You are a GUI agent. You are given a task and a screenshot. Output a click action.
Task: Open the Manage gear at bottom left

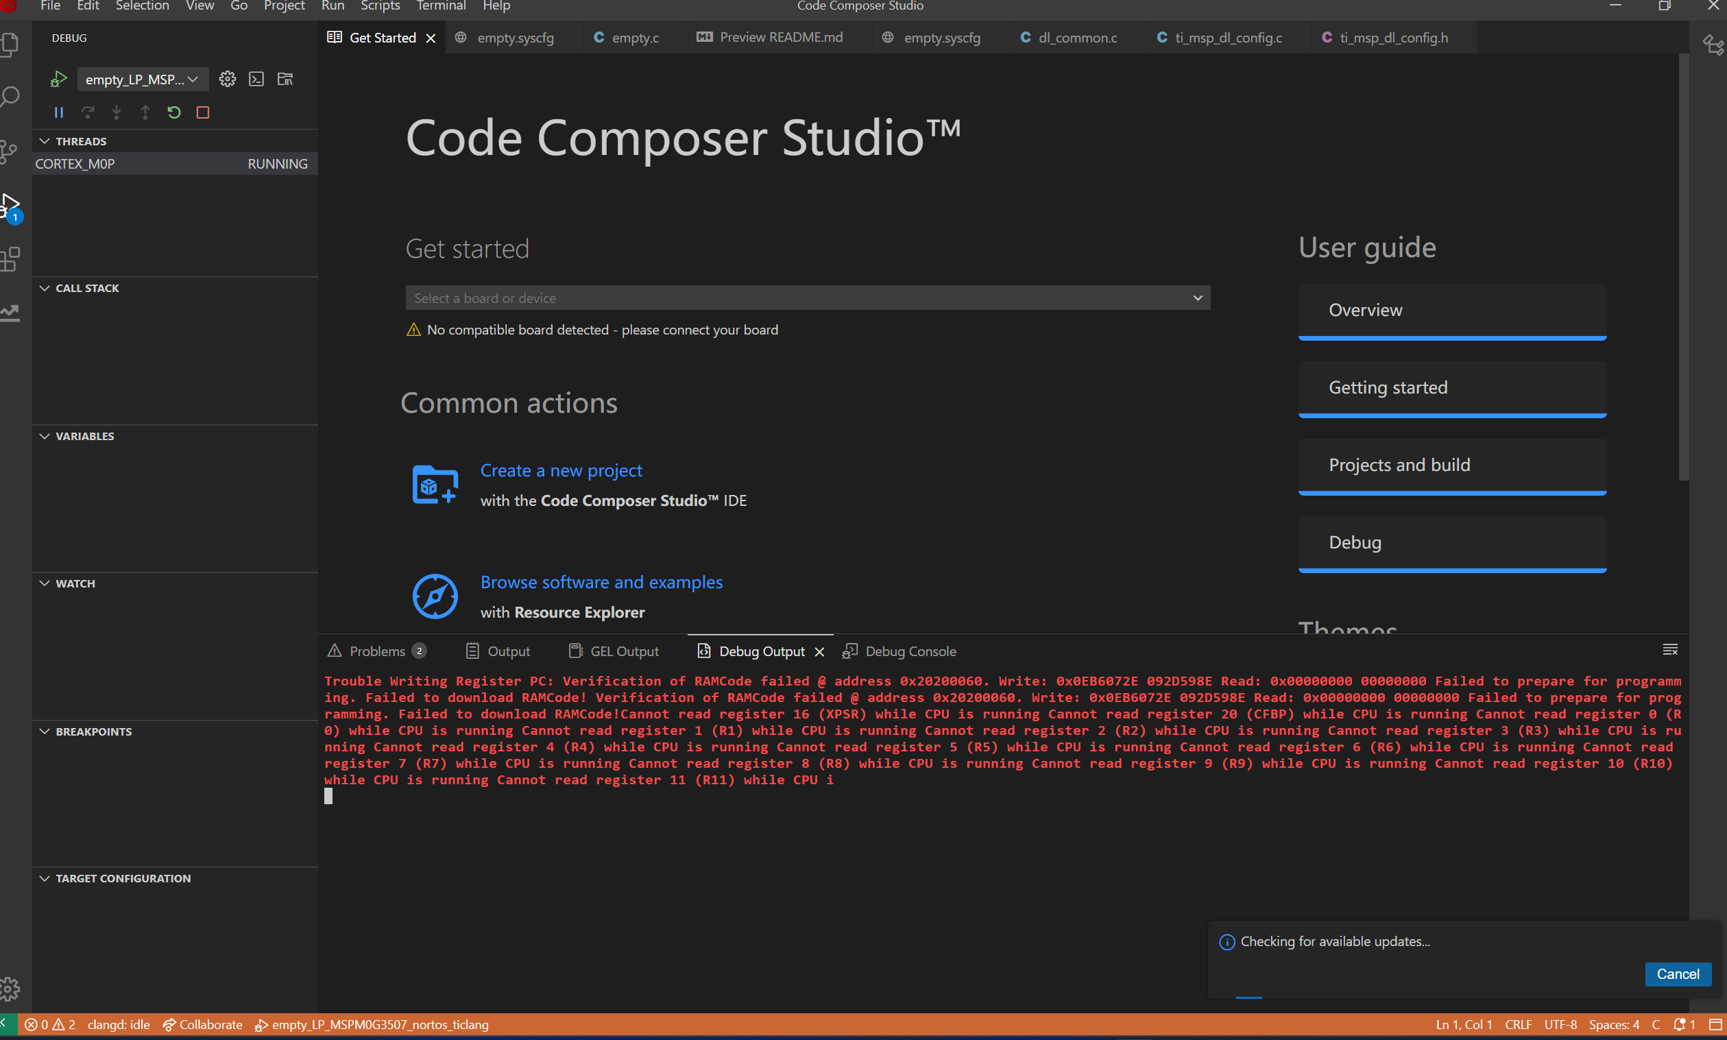point(10,989)
